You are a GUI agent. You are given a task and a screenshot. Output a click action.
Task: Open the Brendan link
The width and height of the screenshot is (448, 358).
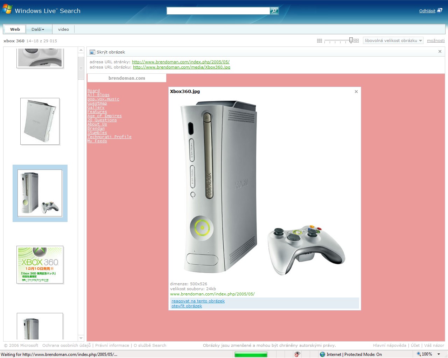tap(96, 128)
